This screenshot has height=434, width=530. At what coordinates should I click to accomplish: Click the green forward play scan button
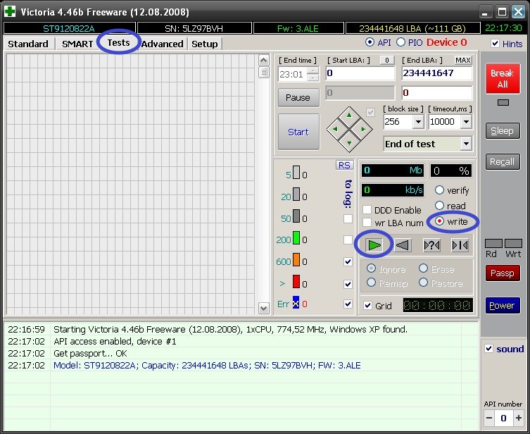(x=374, y=245)
